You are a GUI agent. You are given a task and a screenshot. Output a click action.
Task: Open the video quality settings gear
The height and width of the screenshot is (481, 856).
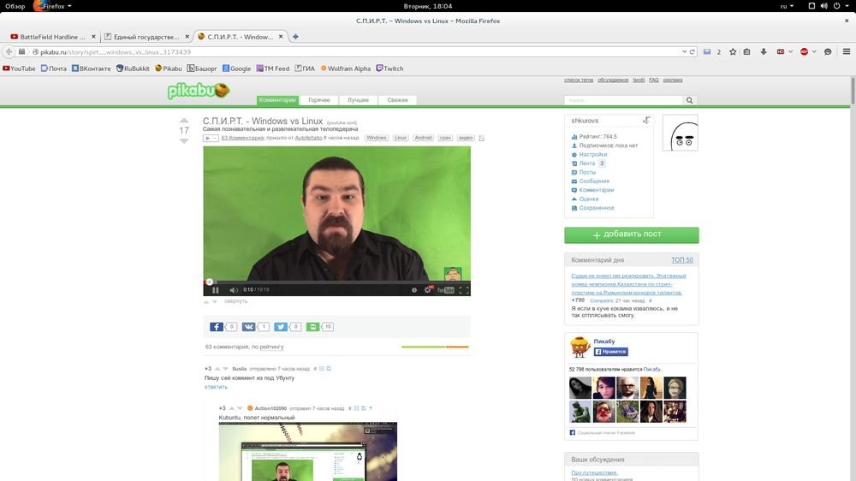[428, 290]
